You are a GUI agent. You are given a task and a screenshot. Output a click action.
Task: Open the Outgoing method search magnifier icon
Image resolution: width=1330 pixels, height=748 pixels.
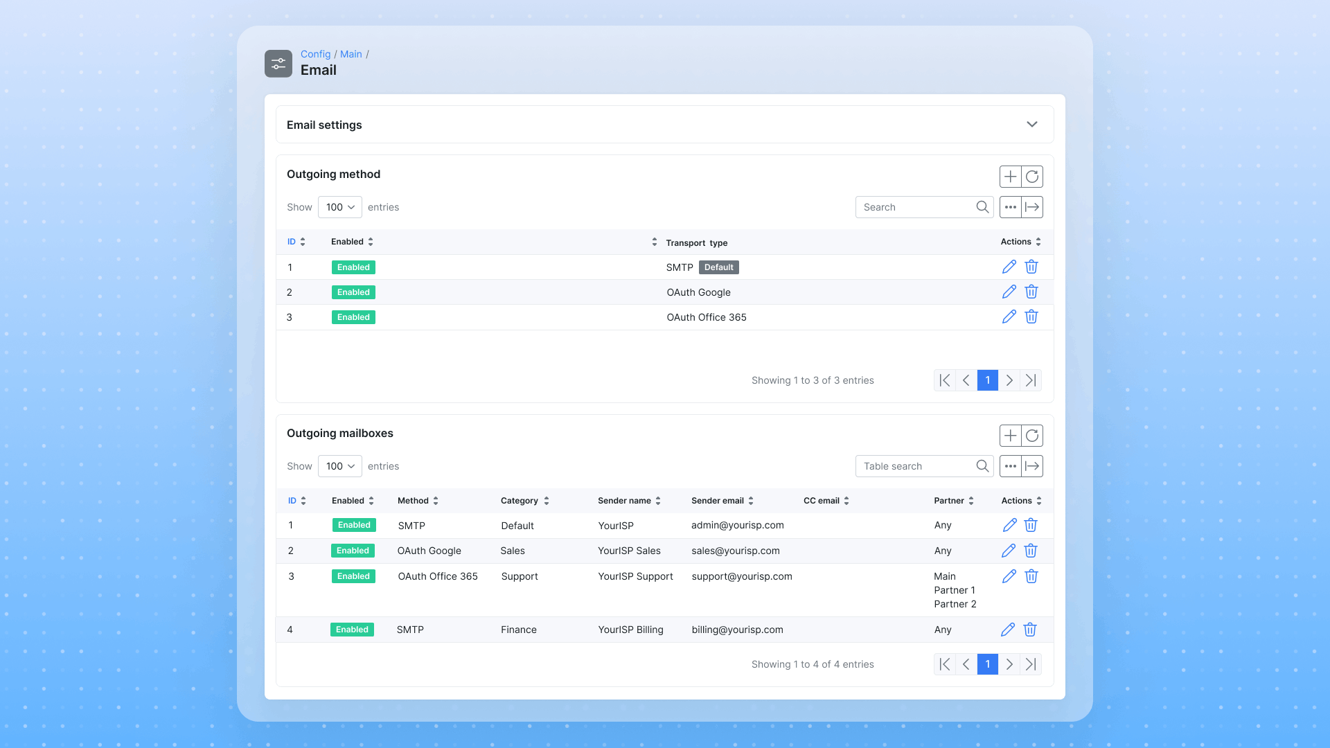[982, 207]
